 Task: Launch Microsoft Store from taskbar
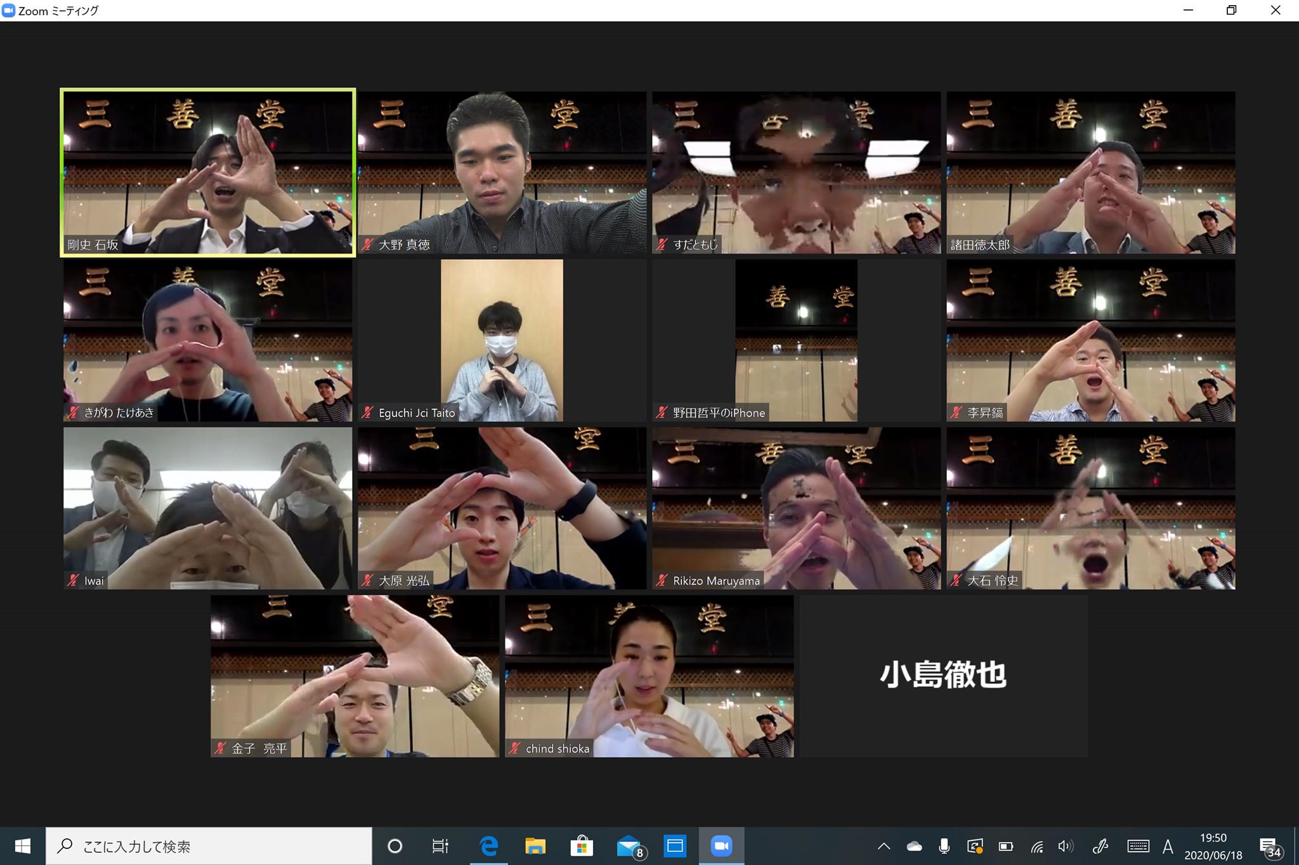(582, 846)
